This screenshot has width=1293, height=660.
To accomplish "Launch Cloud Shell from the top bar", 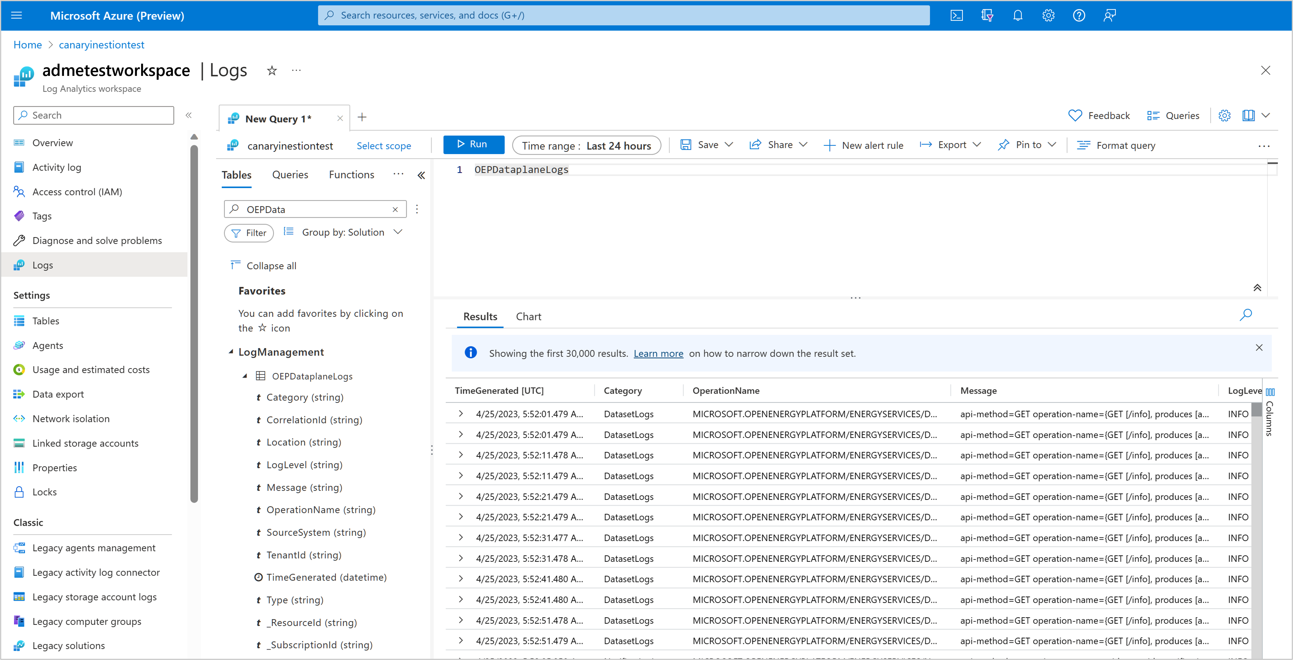I will (957, 15).
